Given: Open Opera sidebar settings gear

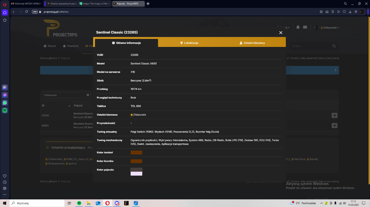Looking at the screenshot, I should (5, 189).
